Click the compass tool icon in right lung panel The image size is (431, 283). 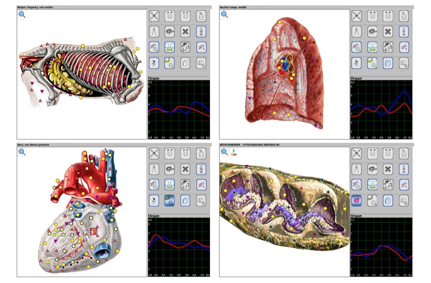[357, 31]
